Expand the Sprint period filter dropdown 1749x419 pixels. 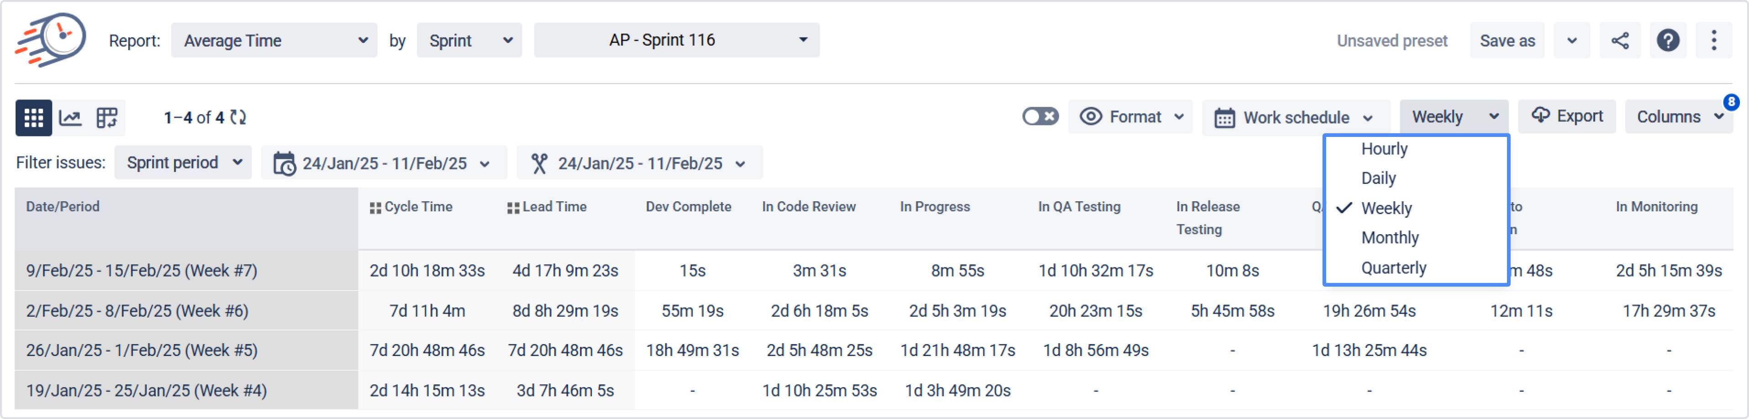tap(183, 163)
